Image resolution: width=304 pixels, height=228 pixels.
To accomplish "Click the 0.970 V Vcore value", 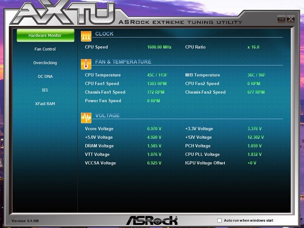I will 154,128.
